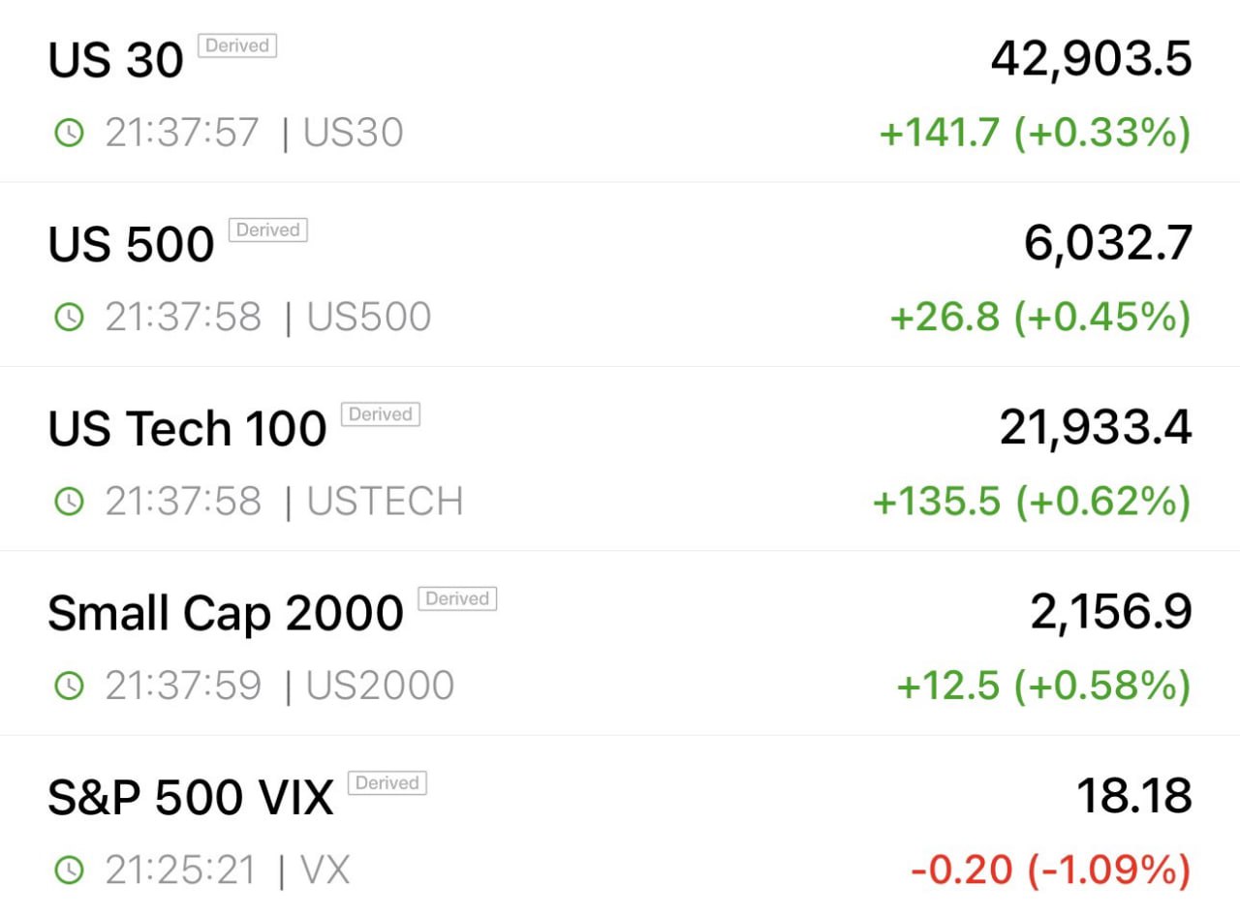Click the red -0.20 (-1.09%) change
1240x917 pixels.
click(x=1051, y=870)
